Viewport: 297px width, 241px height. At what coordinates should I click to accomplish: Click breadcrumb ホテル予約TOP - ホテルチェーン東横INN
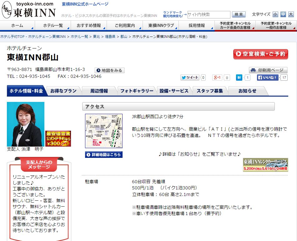click(33, 37)
